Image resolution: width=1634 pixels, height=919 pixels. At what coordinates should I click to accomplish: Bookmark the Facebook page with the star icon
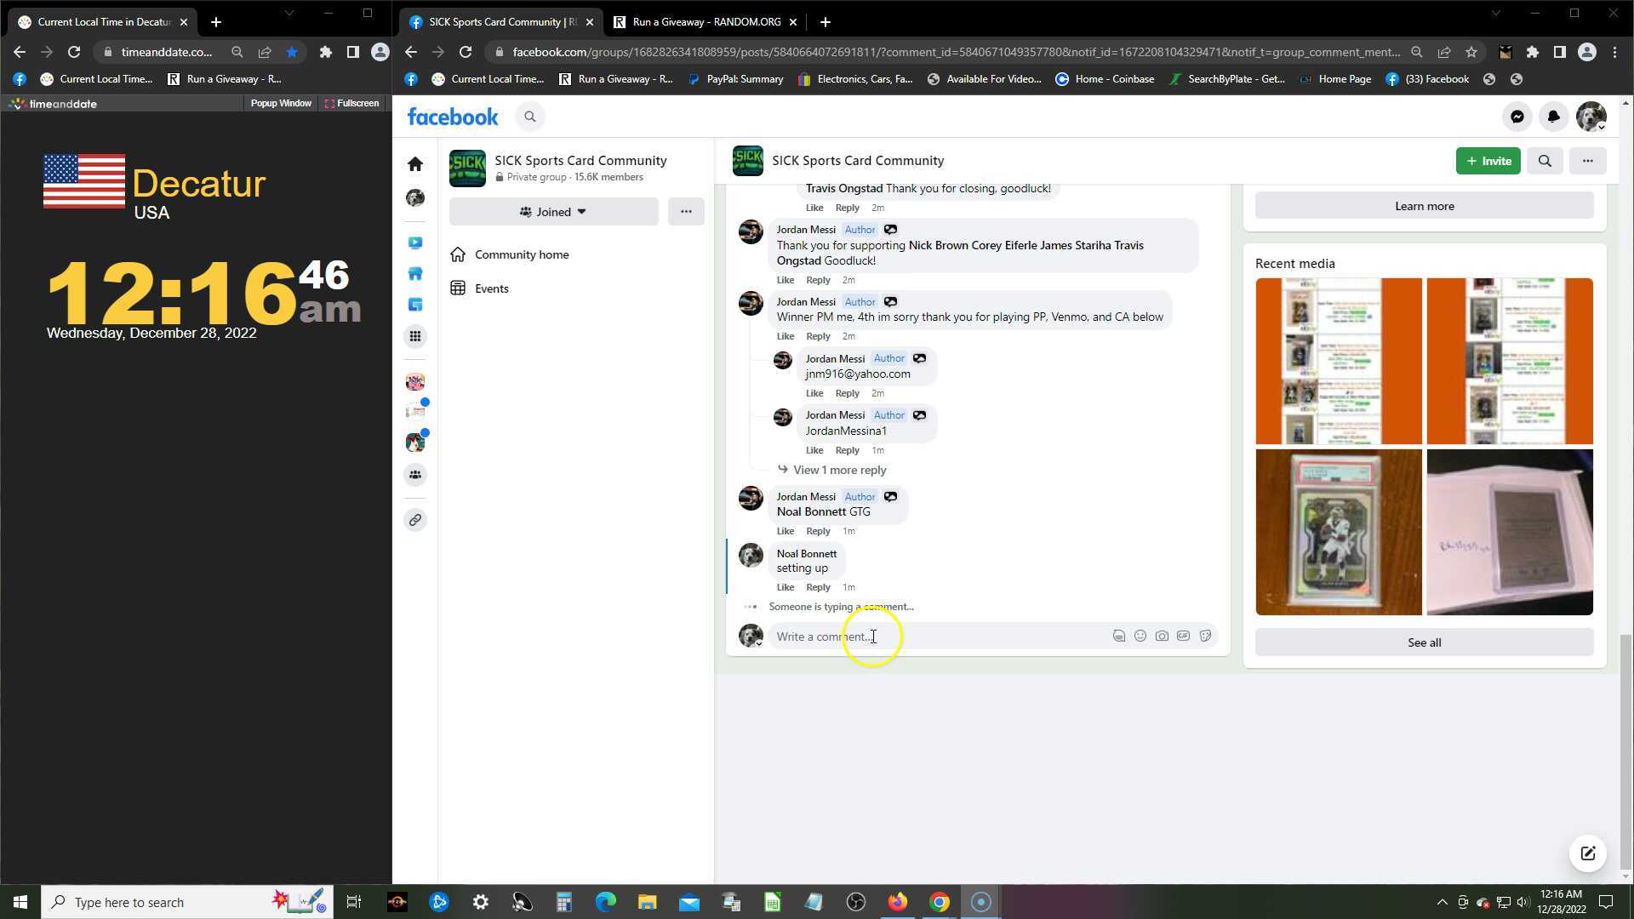click(1471, 52)
